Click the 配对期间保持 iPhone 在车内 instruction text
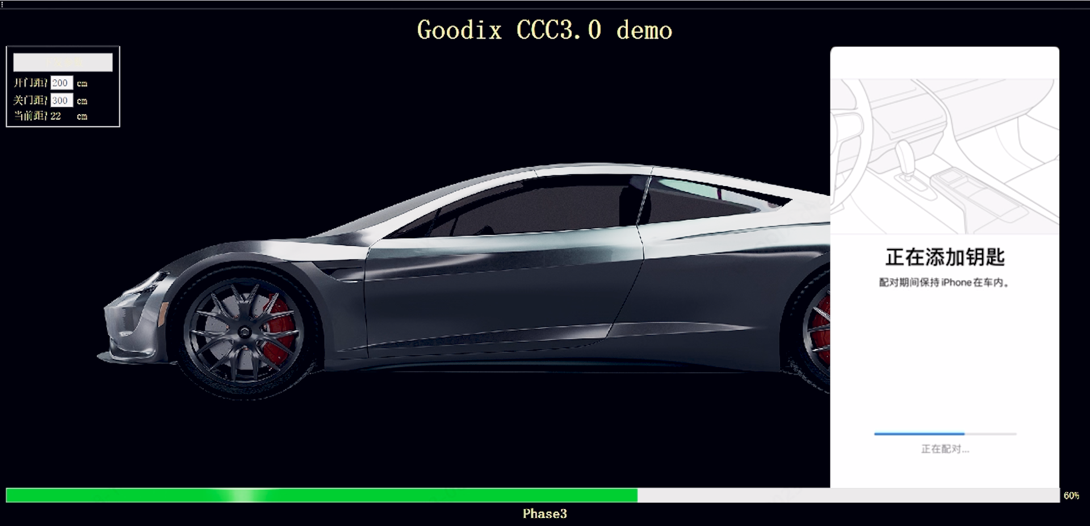 [945, 283]
